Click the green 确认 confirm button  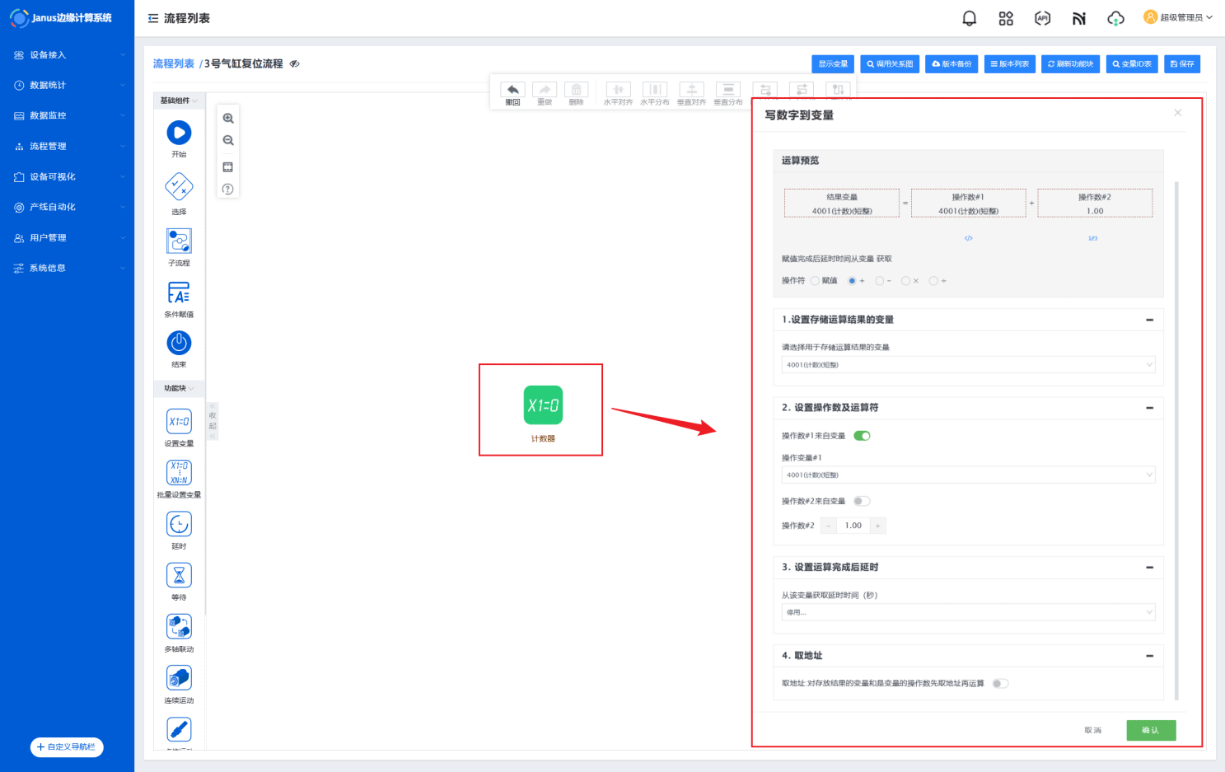pos(1150,730)
